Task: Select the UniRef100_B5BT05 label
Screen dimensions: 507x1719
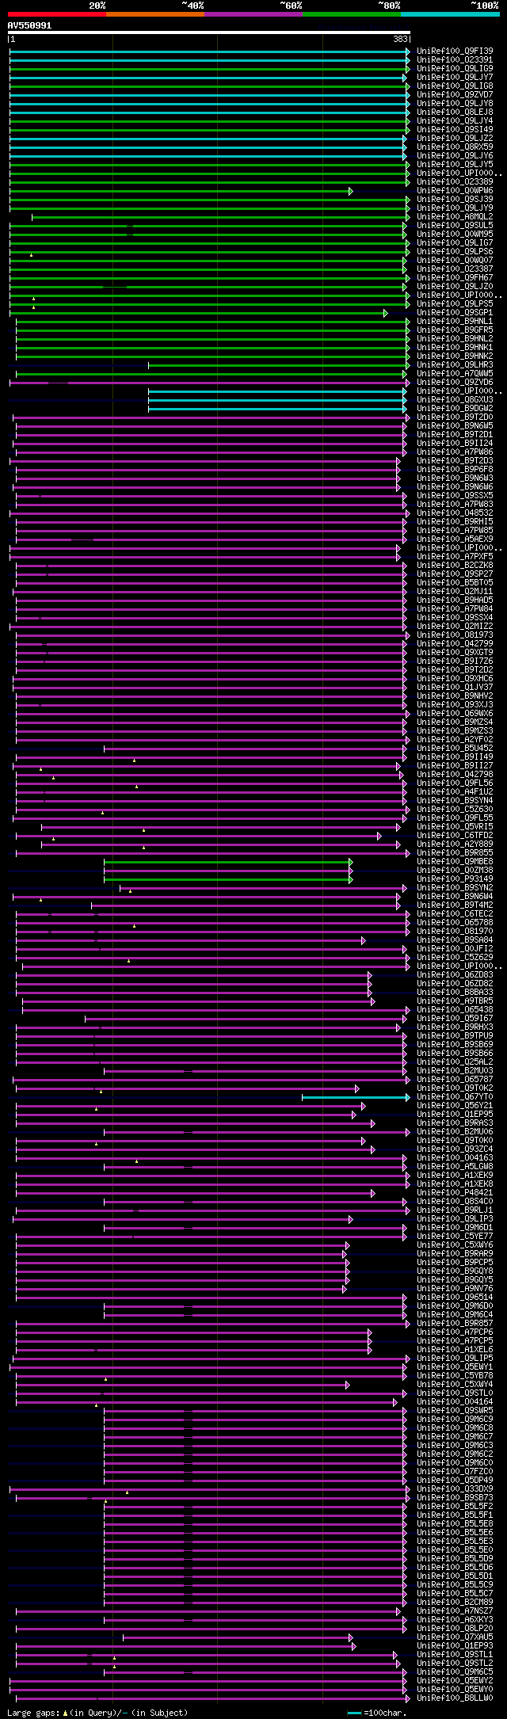Action: pos(455,583)
